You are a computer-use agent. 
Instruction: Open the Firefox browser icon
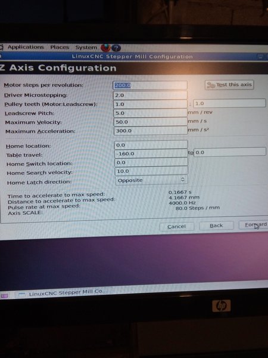tap(105, 48)
